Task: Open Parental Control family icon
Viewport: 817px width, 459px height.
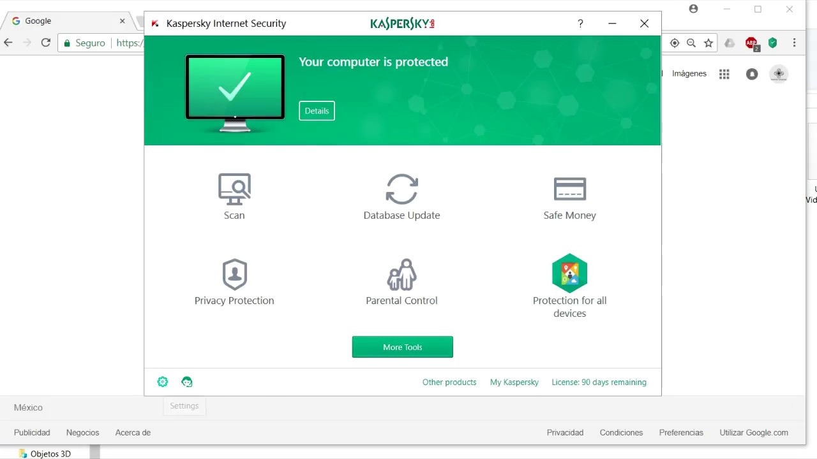Action: tap(401, 274)
